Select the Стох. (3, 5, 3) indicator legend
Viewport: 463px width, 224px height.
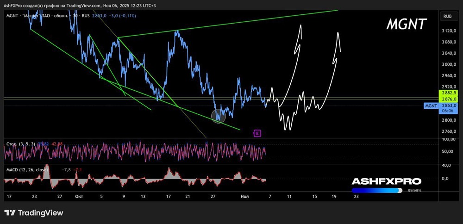click(x=21, y=144)
